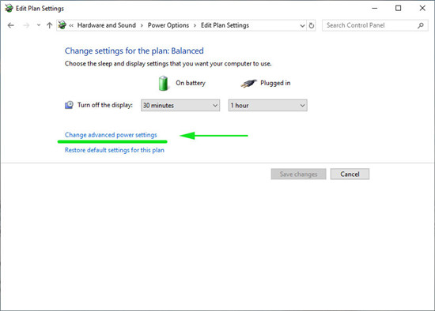
Task: Open the recent locations dropdown arrow
Action: click(x=39, y=25)
